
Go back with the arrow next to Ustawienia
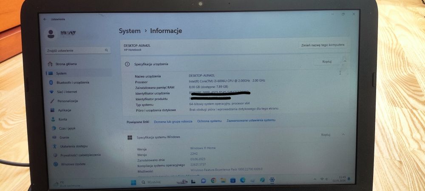(x=45, y=19)
